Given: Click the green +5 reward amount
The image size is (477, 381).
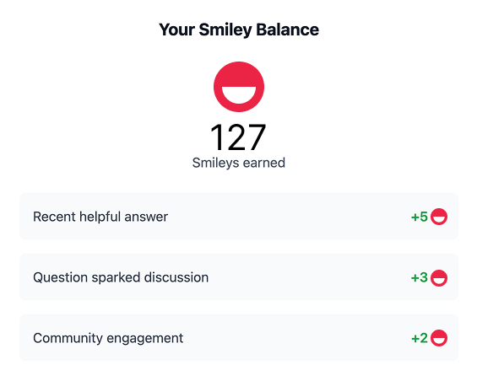Looking at the screenshot, I should [420, 217].
